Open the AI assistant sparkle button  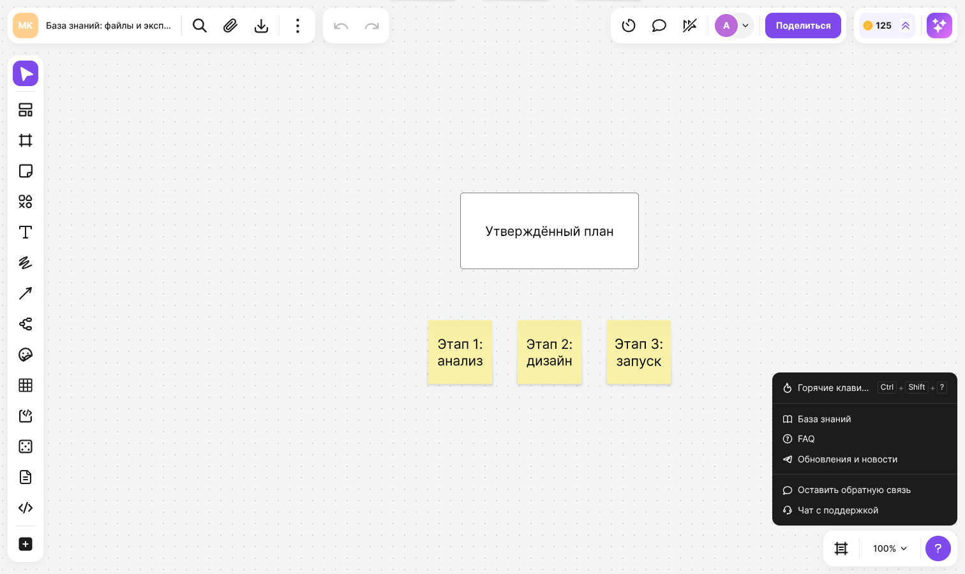tap(939, 26)
